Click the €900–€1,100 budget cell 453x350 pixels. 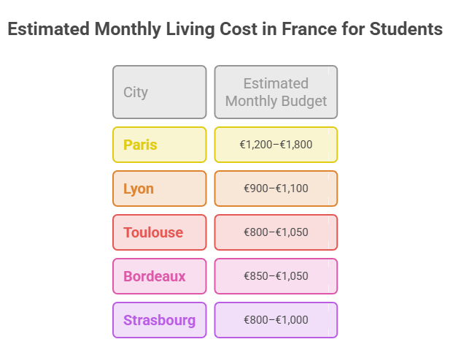pyautogui.click(x=276, y=189)
